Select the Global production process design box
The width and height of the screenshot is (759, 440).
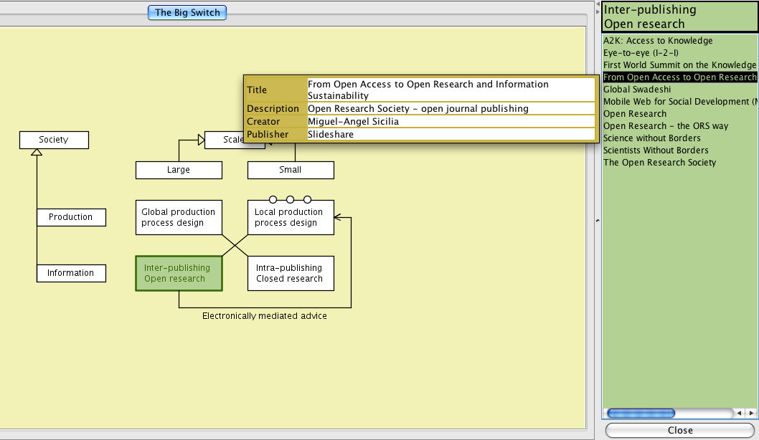coord(179,217)
